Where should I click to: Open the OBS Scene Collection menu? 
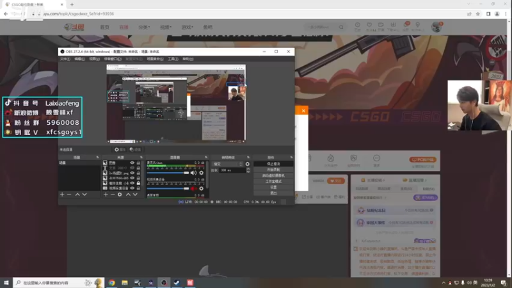pos(155,59)
